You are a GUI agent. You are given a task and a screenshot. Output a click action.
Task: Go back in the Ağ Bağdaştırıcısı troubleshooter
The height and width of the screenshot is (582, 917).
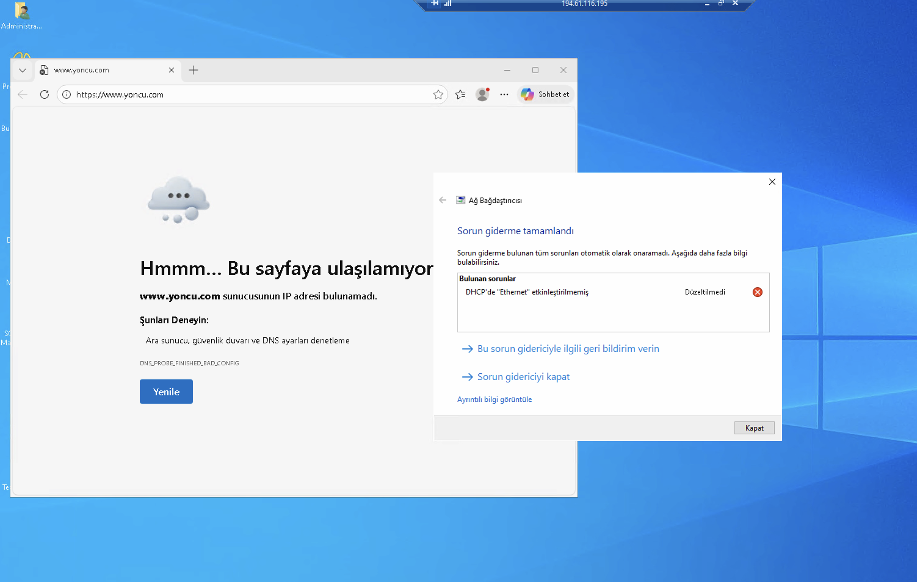pos(443,200)
